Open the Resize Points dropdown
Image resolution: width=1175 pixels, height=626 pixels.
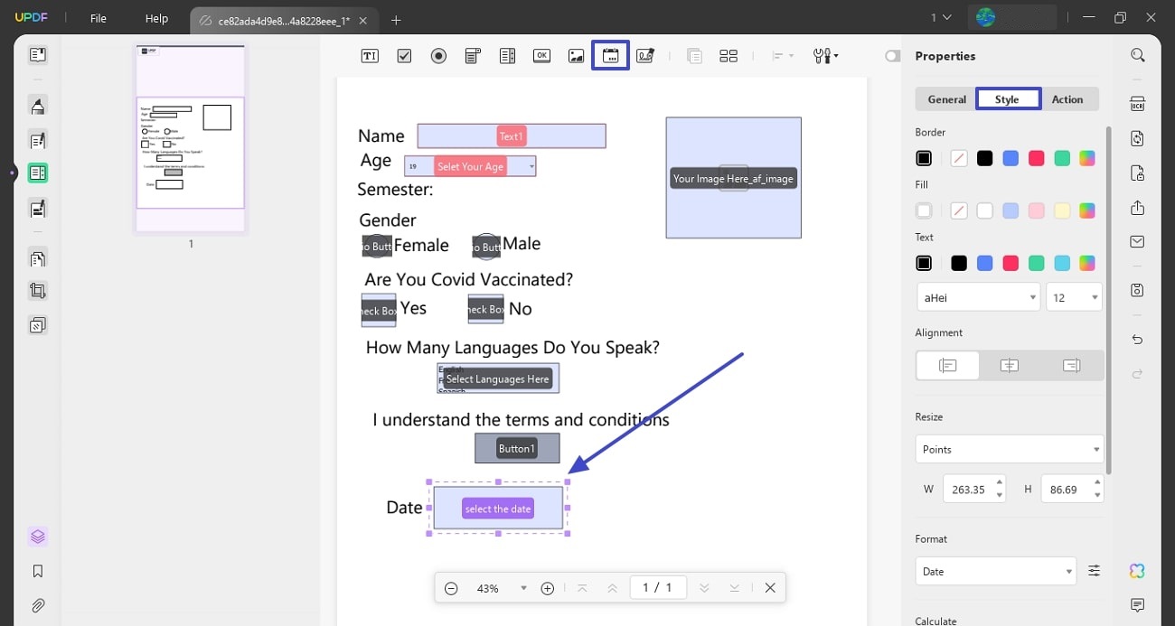pyautogui.click(x=1009, y=449)
